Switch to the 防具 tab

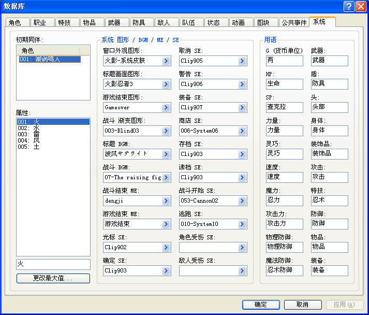(x=142, y=23)
